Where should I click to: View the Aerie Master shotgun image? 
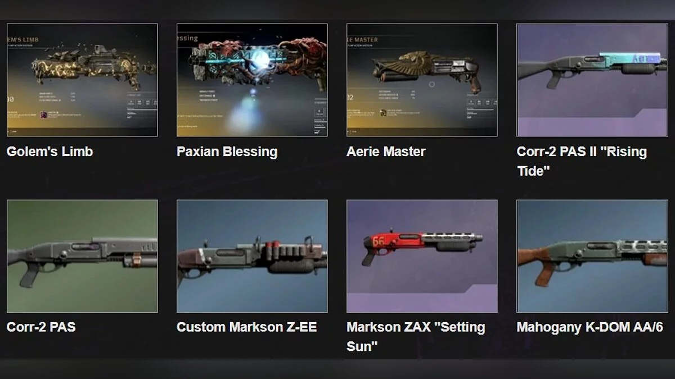(422, 80)
